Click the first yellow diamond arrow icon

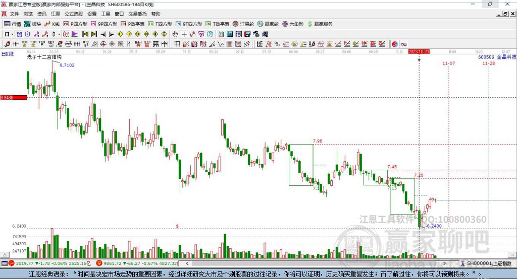[120, 34]
